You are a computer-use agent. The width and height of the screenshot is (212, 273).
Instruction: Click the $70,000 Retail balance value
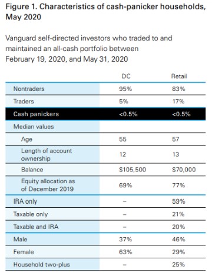tap(184, 170)
